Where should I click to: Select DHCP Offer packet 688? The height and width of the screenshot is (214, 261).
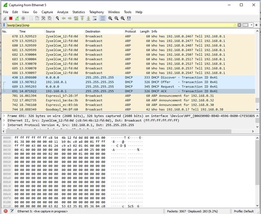(128, 82)
